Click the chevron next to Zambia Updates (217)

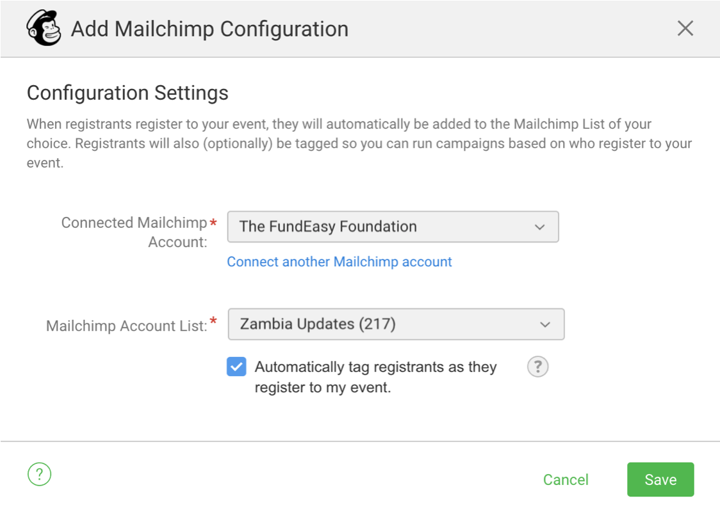[544, 325]
